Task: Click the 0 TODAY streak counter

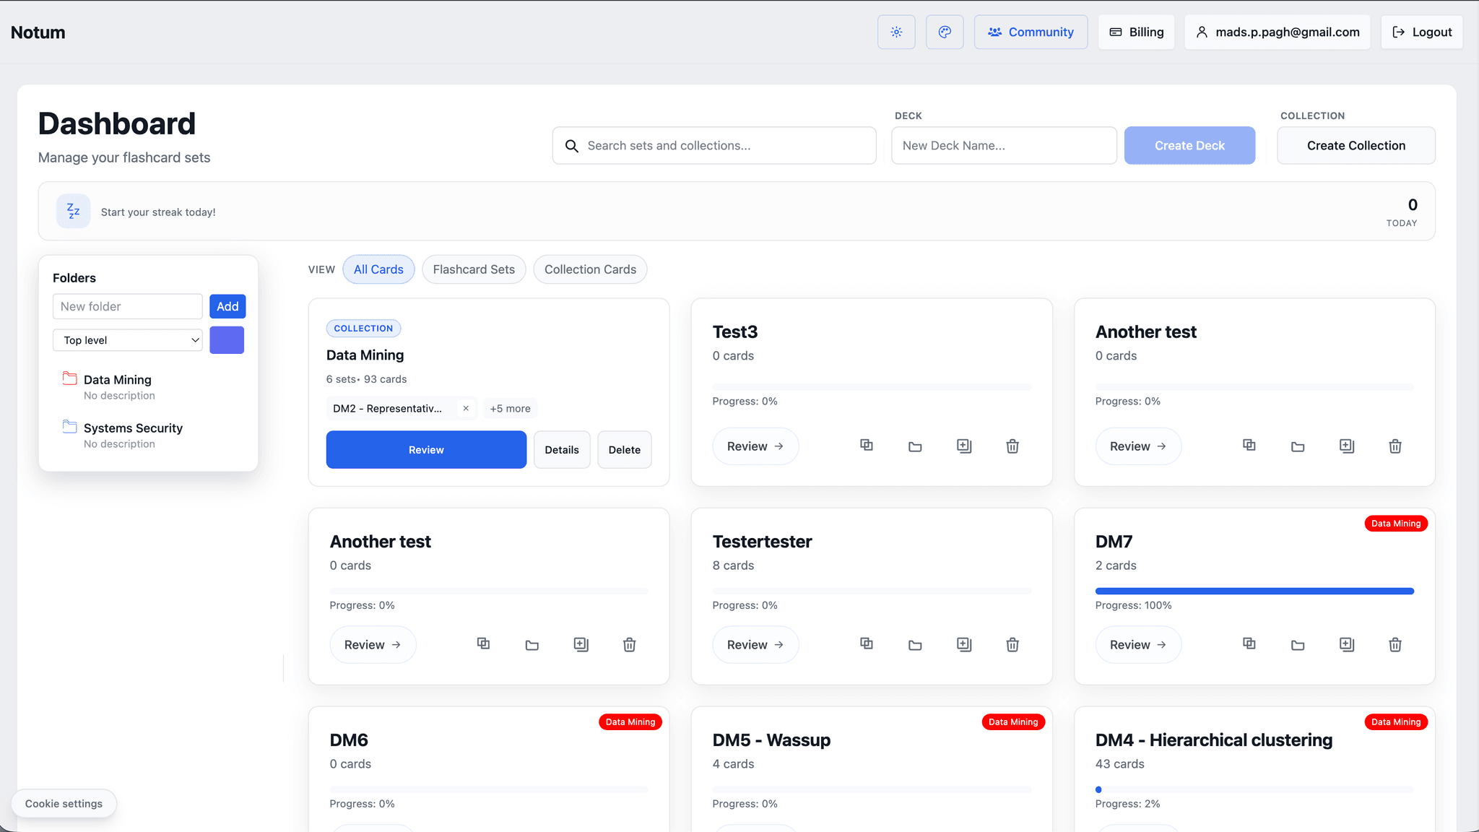Action: coord(1402,212)
